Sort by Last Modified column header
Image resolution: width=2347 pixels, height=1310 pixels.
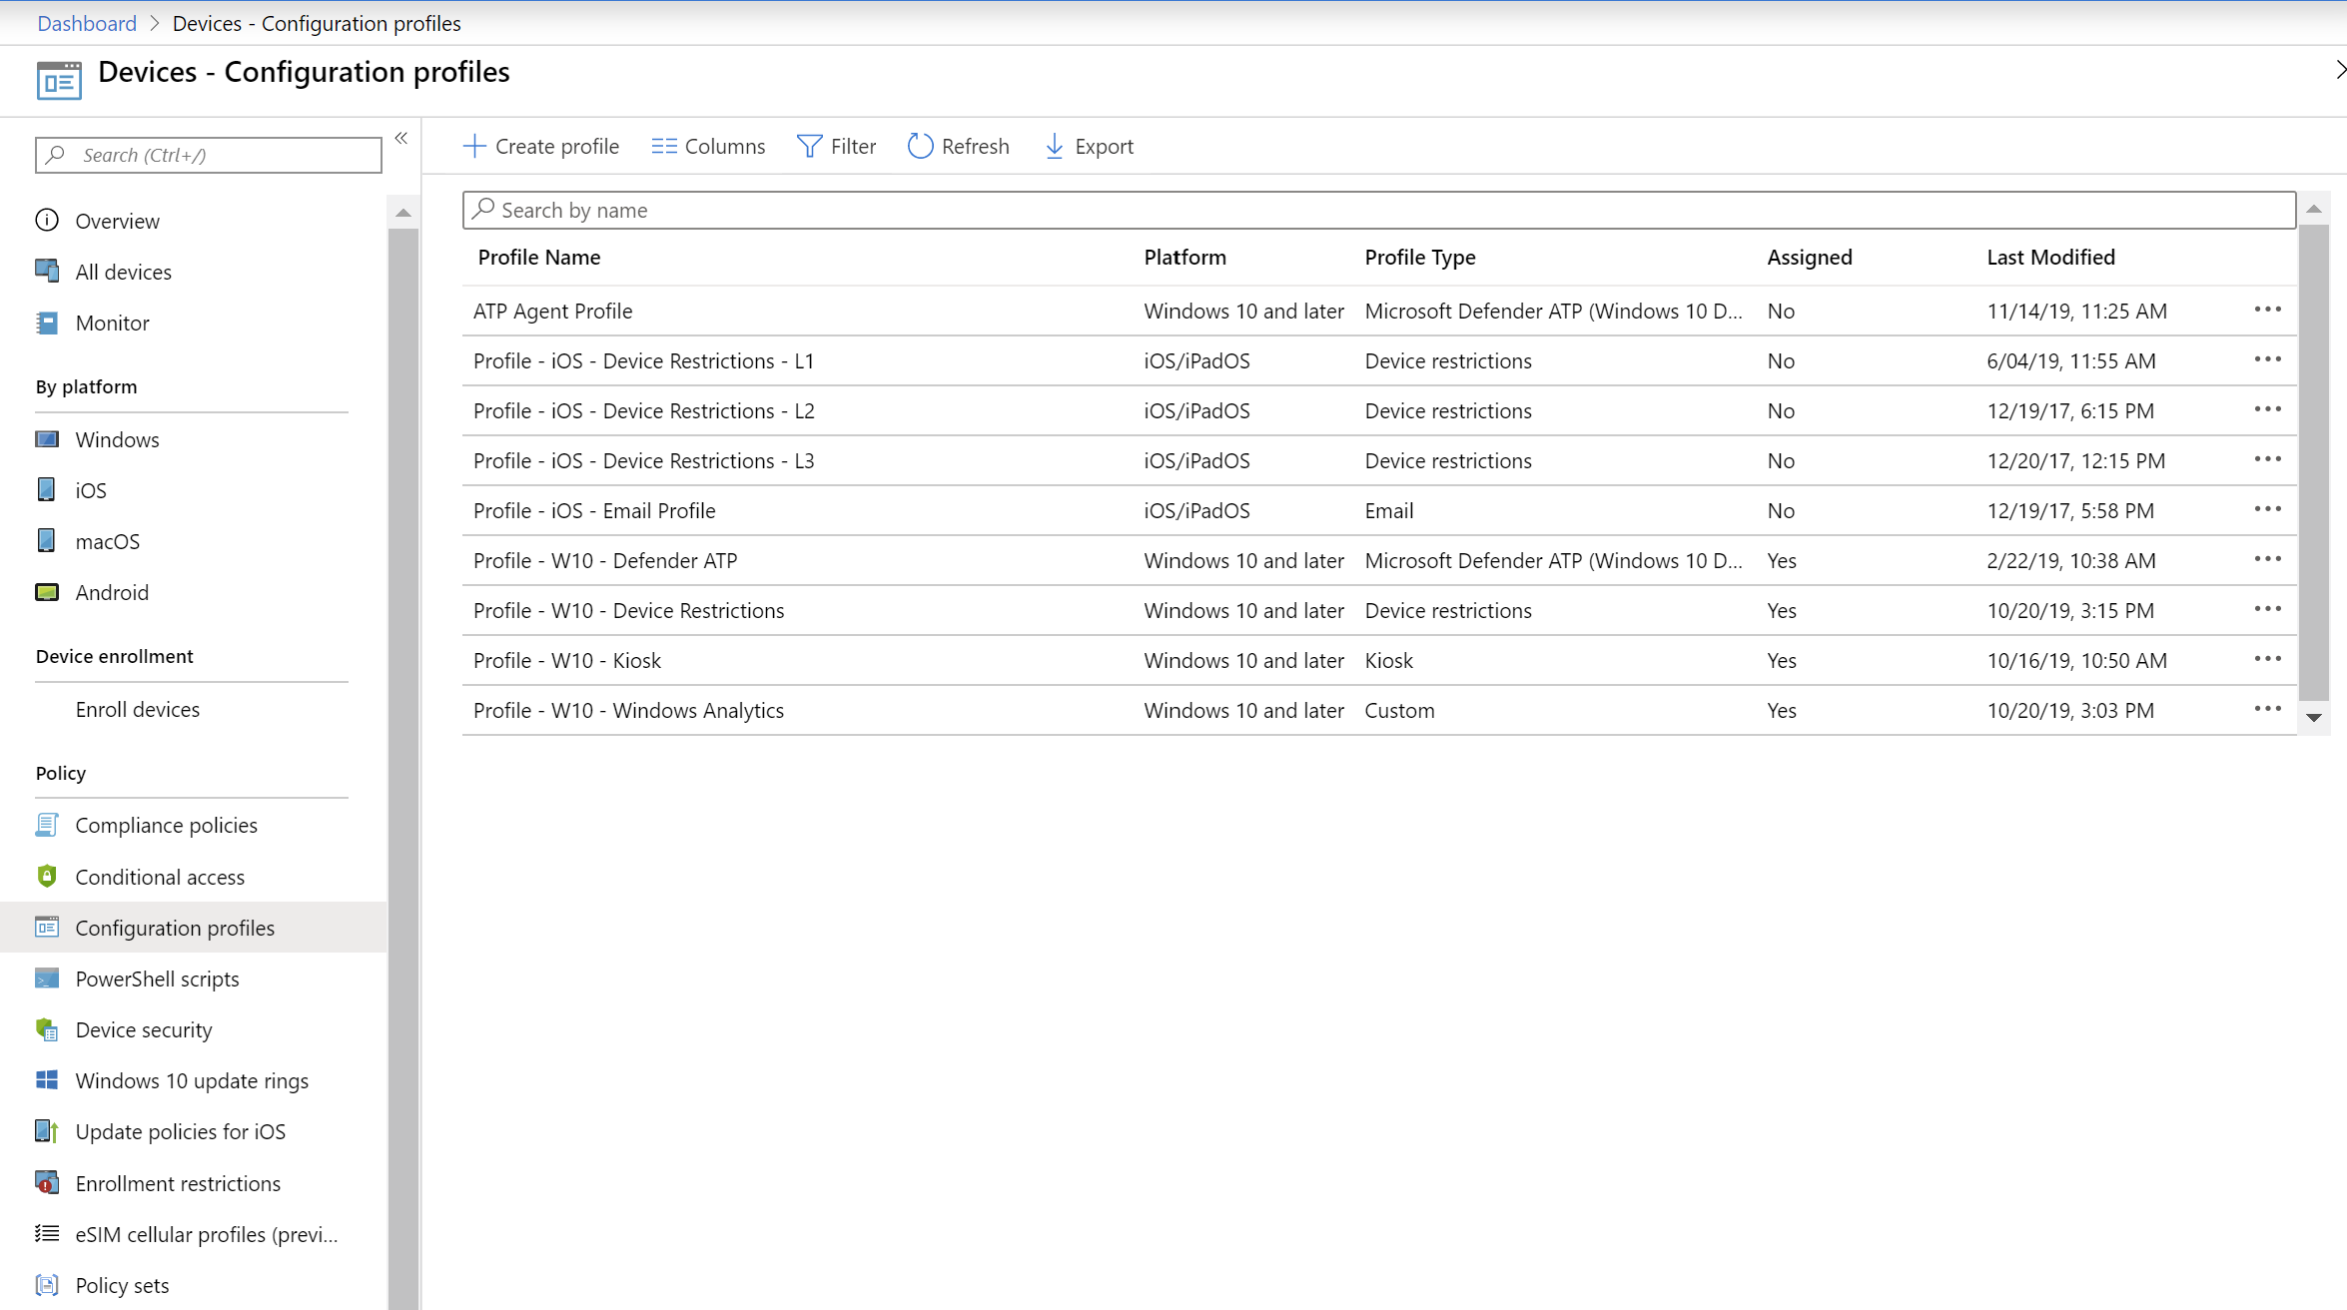click(2050, 257)
